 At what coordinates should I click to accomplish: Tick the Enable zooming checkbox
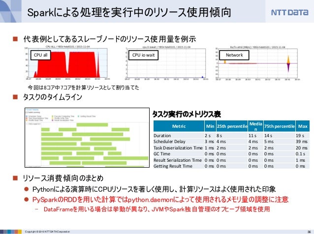(x=27, y=113)
